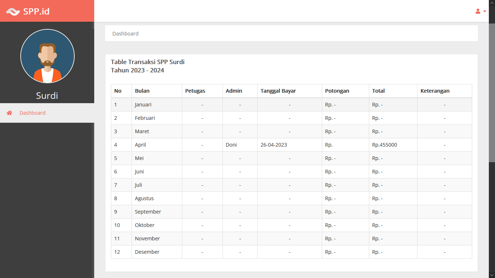Click the Table Transaksi SPP Surdi heading

(147, 62)
